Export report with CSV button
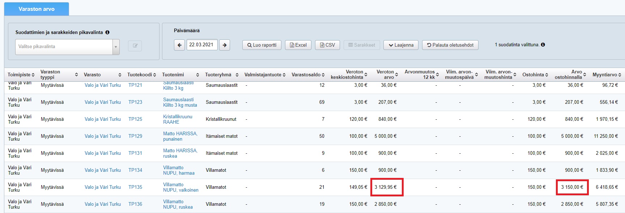The height and width of the screenshot is (213, 625). tap(327, 45)
